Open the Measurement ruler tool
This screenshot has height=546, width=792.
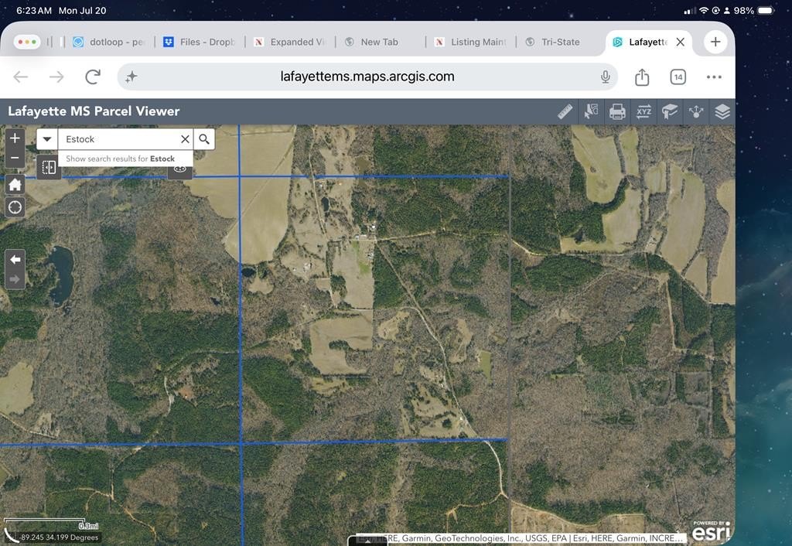tap(565, 111)
